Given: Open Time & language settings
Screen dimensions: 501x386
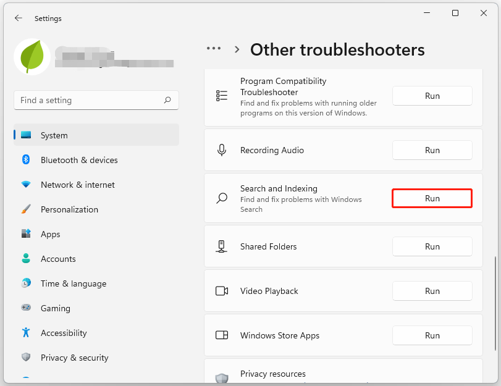Looking at the screenshot, I should pyautogui.click(x=96, y=283).
